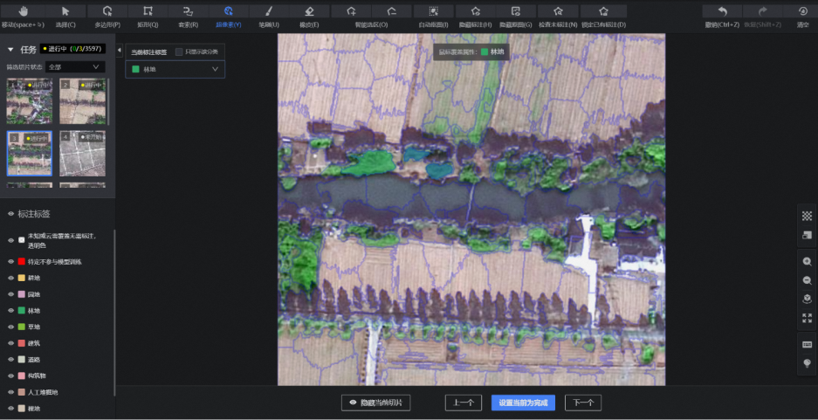Click the auto-fill (自动底图) toolbar item
The width and height of the screenshot is (818, 420).
pos(433,12)
